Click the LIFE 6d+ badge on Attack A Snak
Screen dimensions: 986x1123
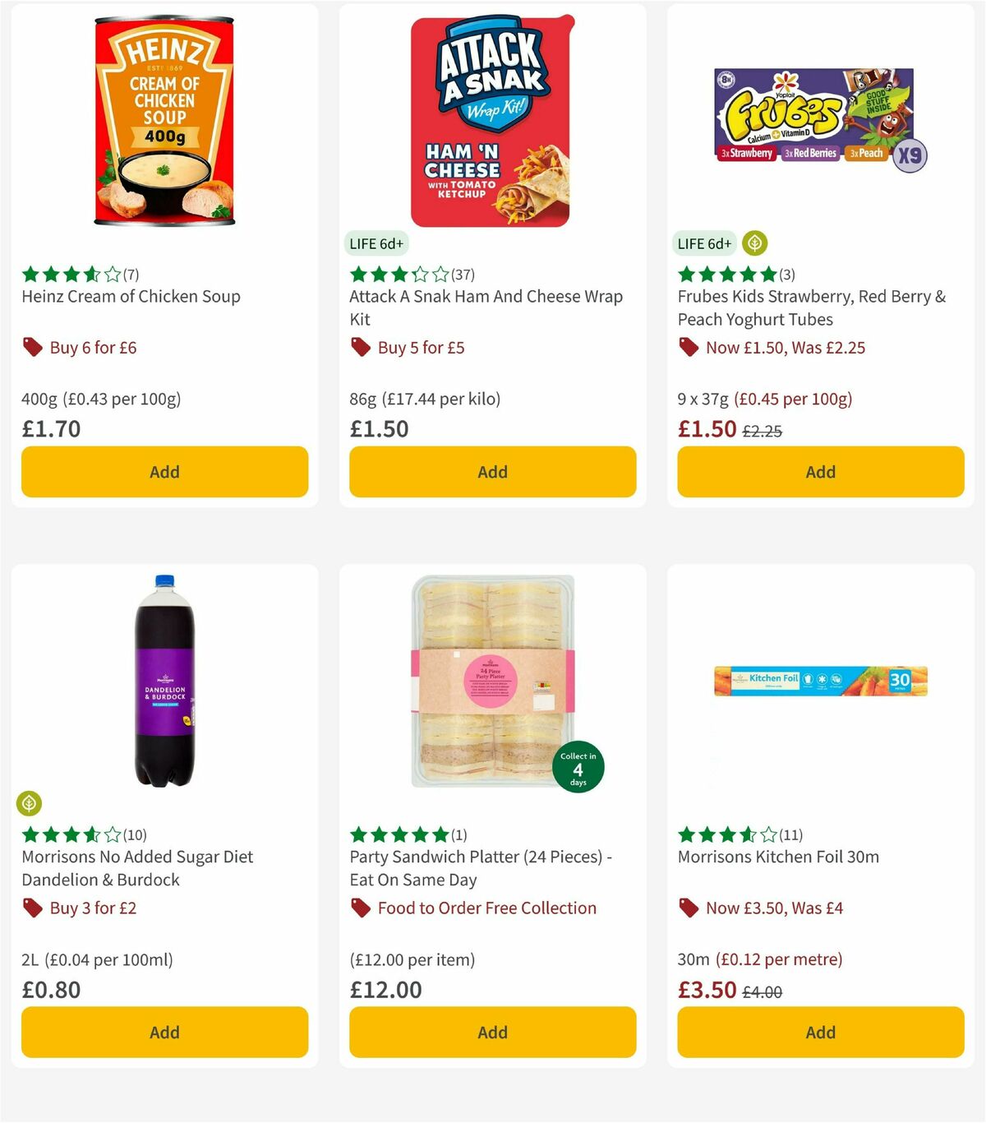[376, 243]
